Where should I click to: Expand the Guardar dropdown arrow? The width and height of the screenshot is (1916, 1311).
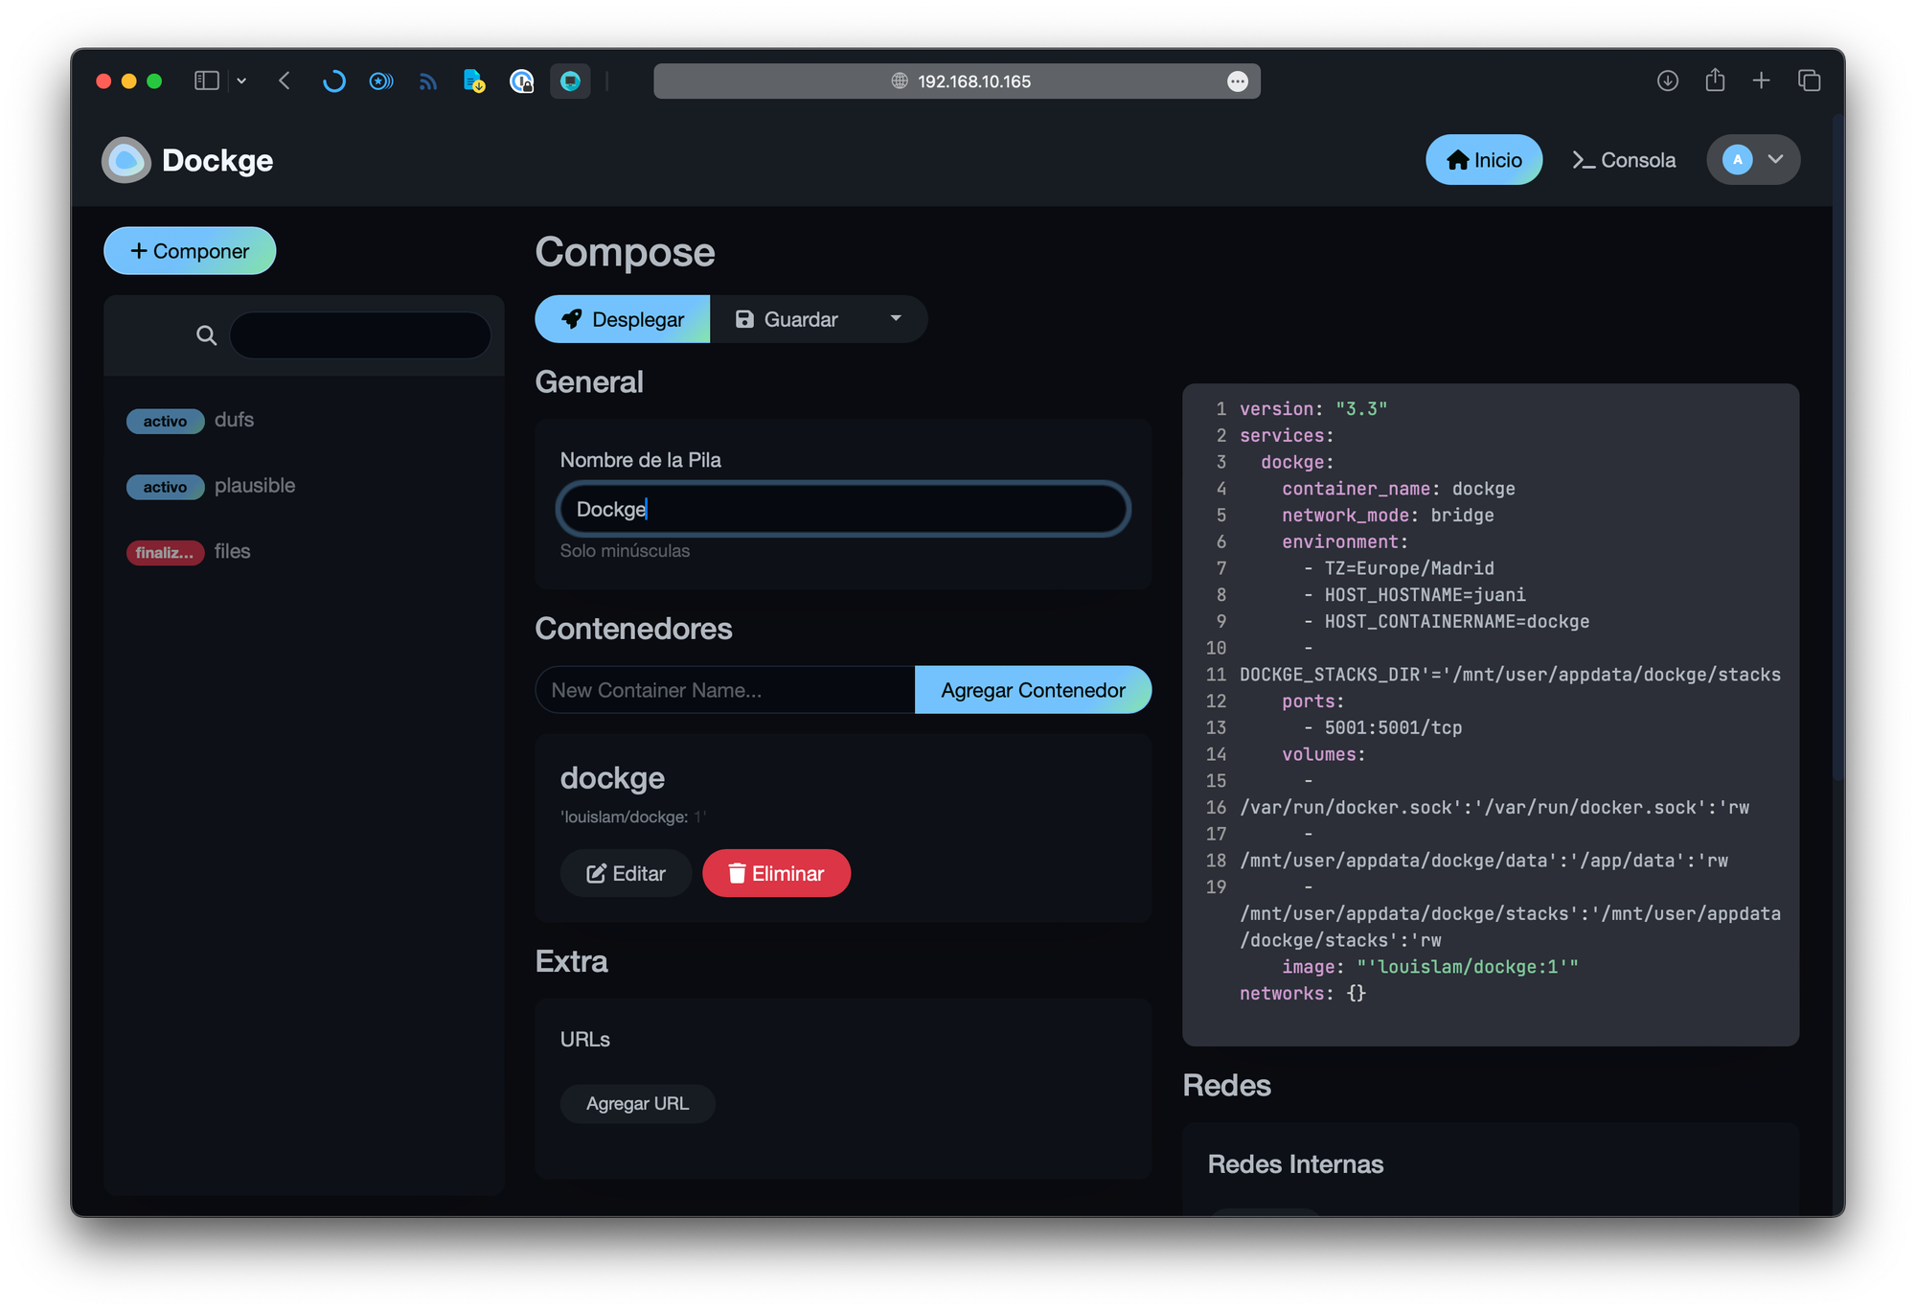896,318
